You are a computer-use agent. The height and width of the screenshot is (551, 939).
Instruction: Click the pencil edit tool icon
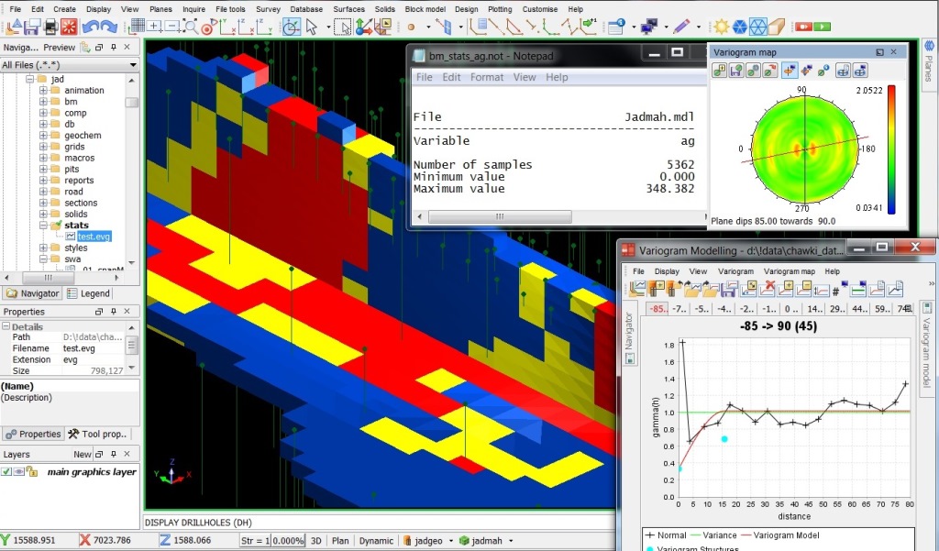(681, 27)
